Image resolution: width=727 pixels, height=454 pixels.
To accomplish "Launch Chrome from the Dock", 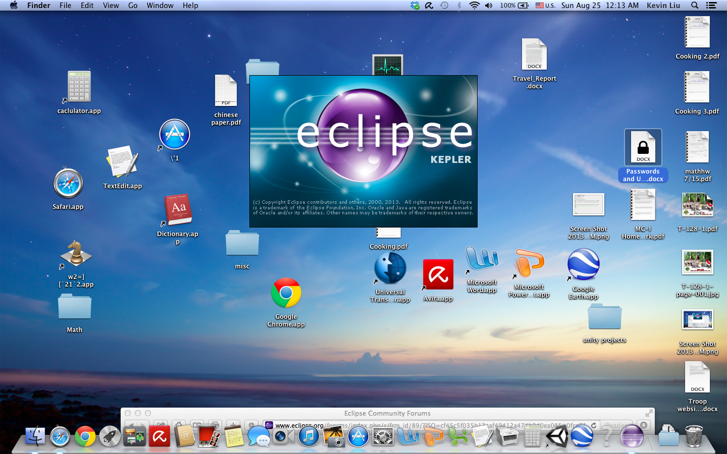I will (85, 437).
